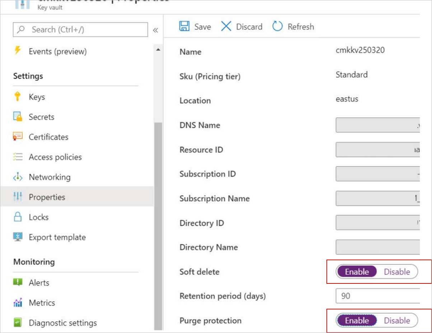The width and height of the screenshot is (432, 333).
Task: Click the Secrets icon in sidebar
Action: click(17, 117)
